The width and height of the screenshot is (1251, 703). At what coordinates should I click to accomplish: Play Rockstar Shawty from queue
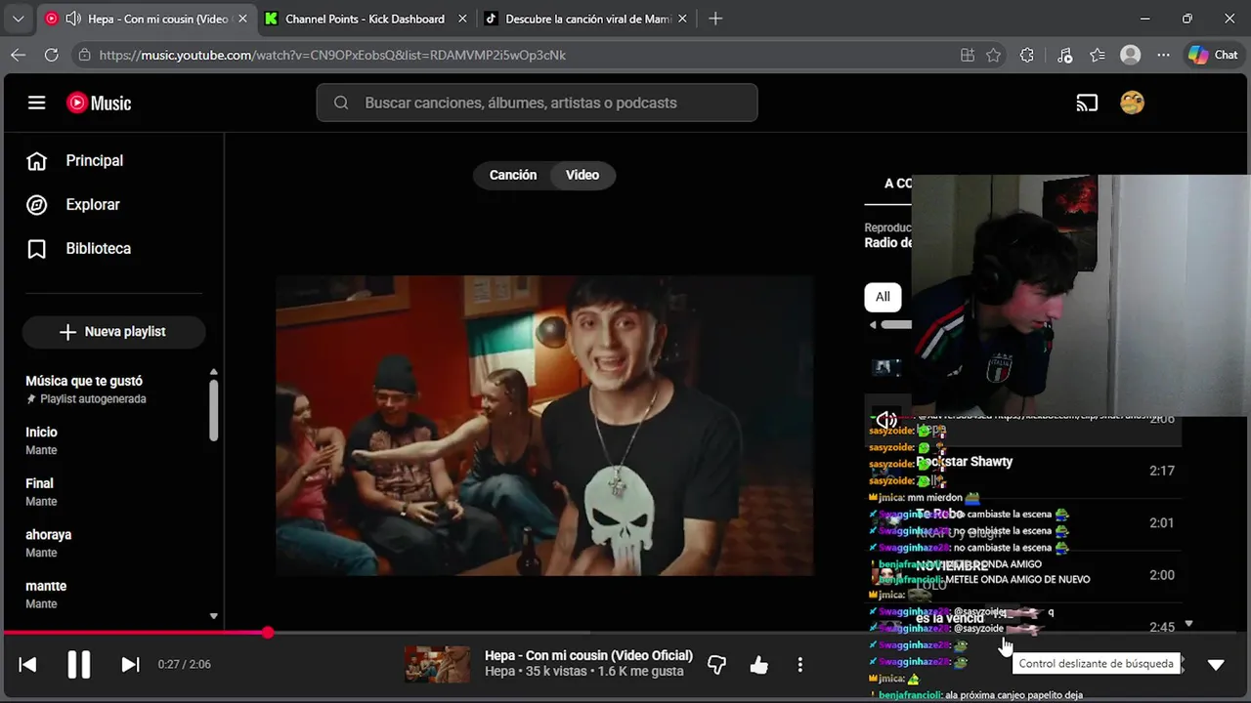[1021, 470]
